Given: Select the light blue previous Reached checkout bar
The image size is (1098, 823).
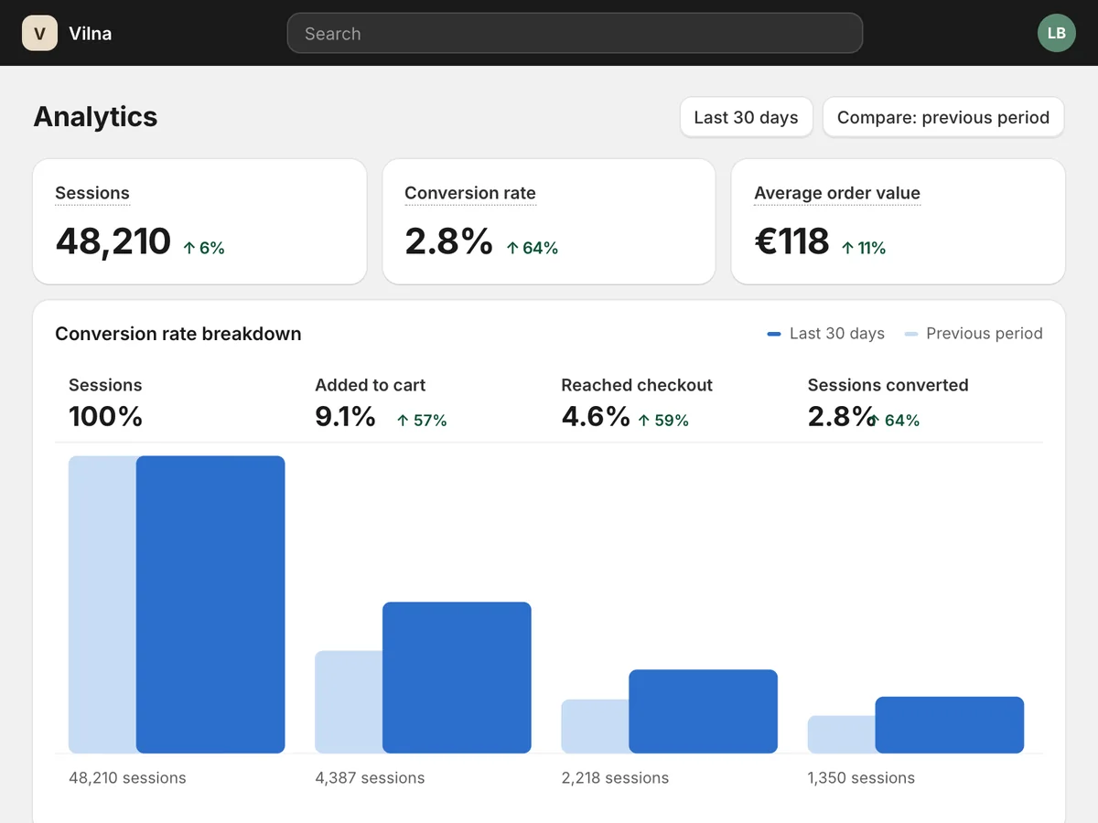Looking at the screenshot, I should pyautogui.click(x=595, y=726).
